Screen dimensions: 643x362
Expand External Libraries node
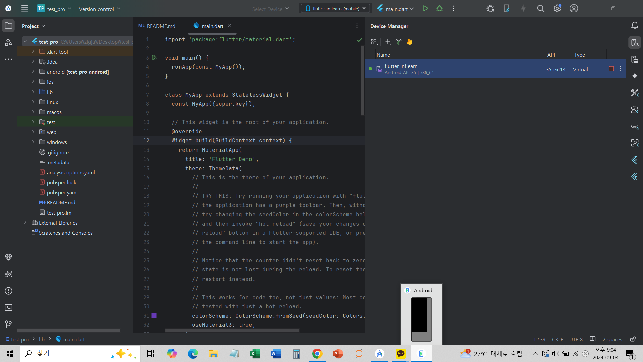(25, 222)
